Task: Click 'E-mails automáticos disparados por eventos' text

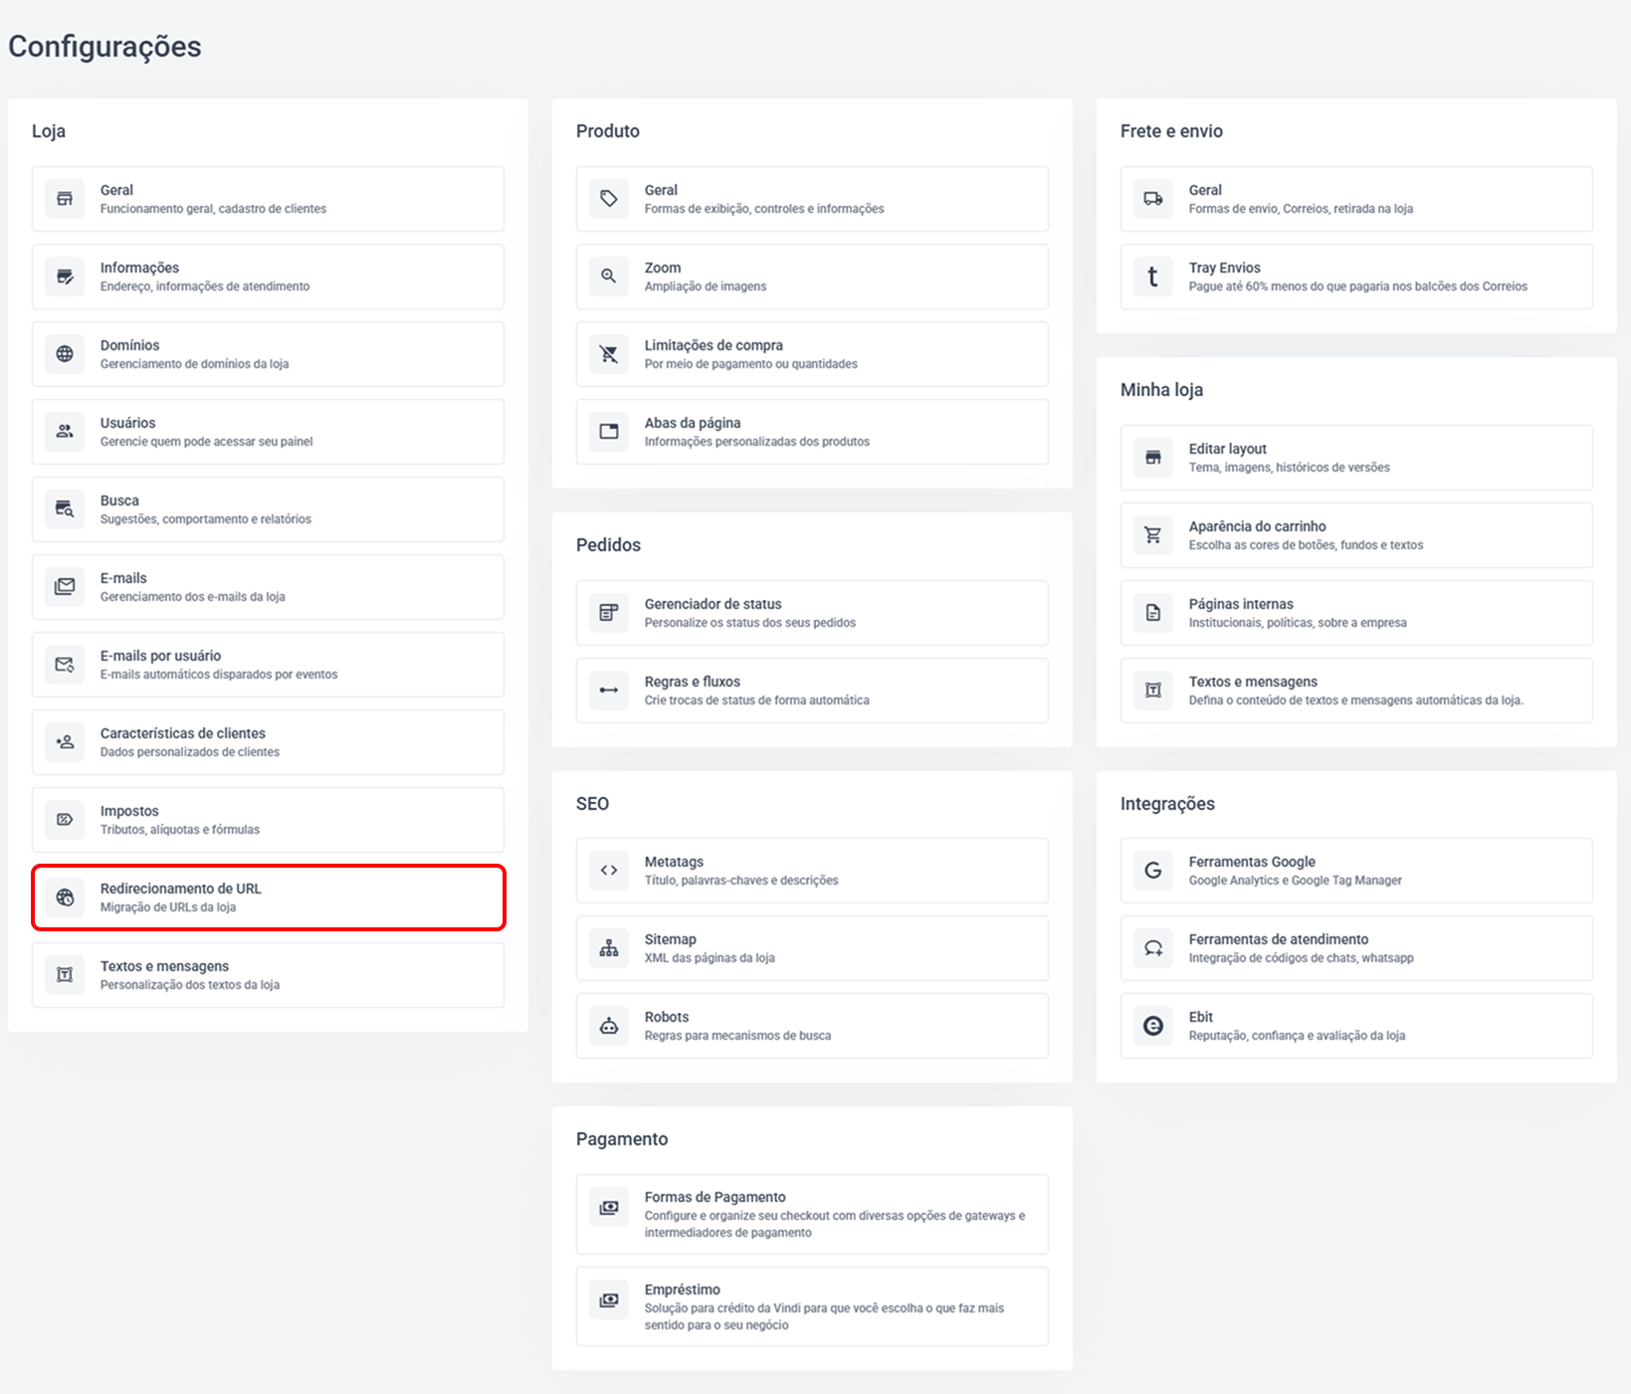Action: coord(219,675)
